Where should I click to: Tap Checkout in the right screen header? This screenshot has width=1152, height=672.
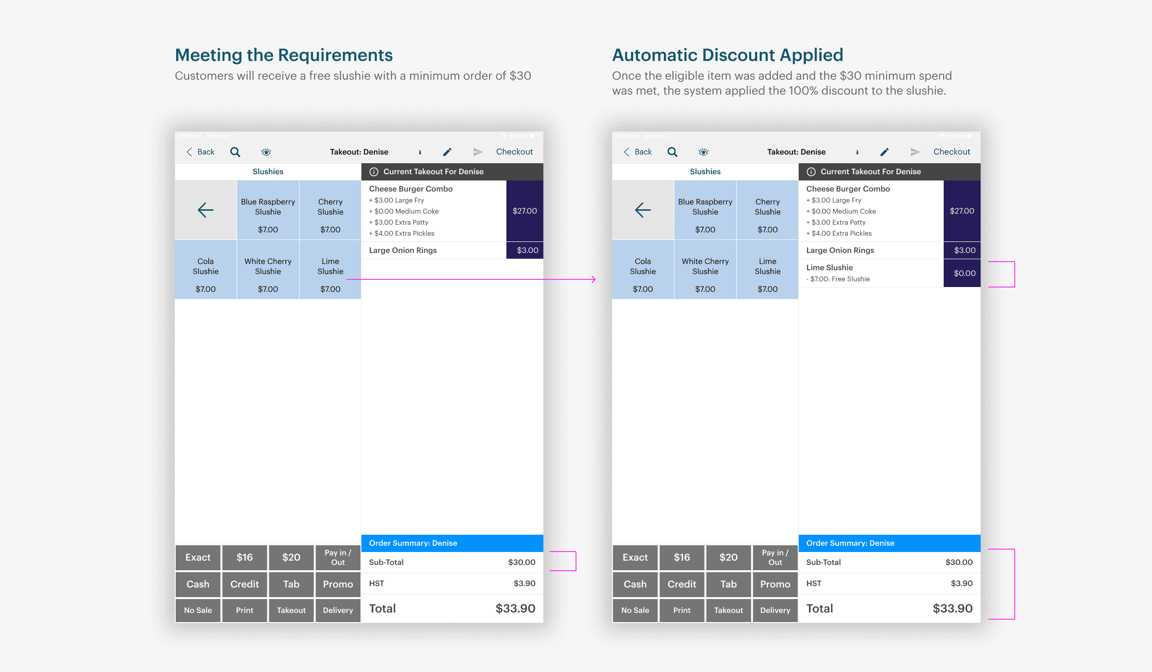click(x=951, y=152)
